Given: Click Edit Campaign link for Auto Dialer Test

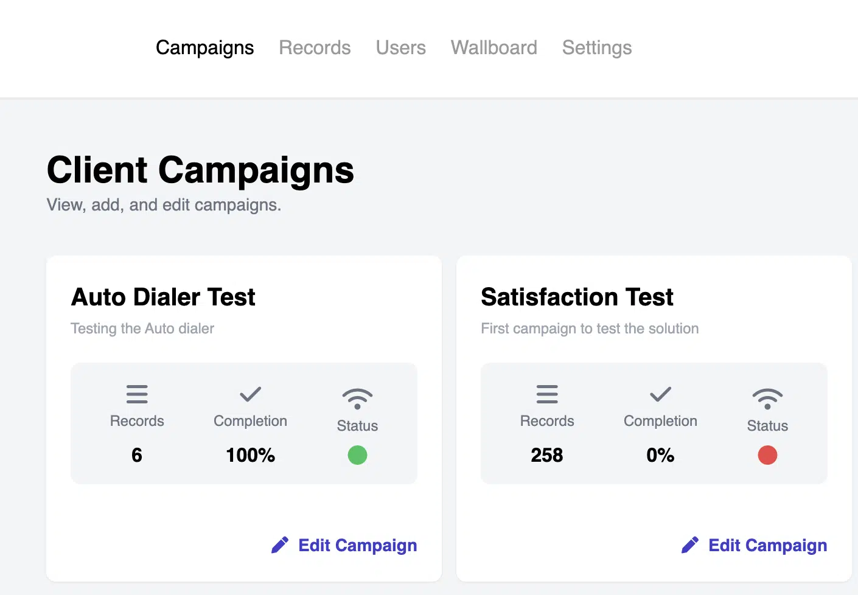Looking at the screenshot, I should [357, 545].
